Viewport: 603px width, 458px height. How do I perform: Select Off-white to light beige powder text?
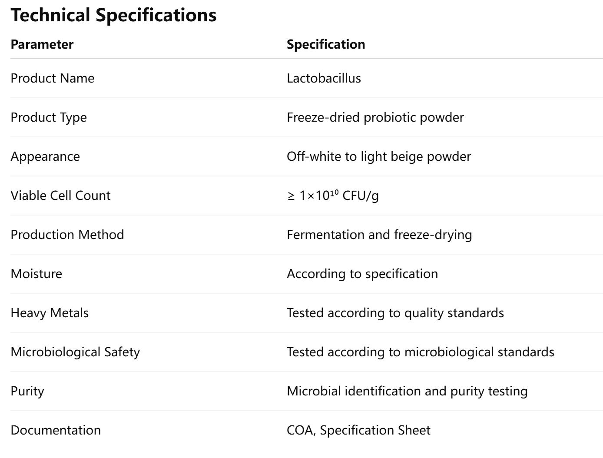point(378,156)
